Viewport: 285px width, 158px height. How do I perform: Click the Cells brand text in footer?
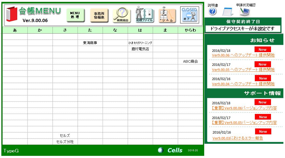(x=175, y=150)
